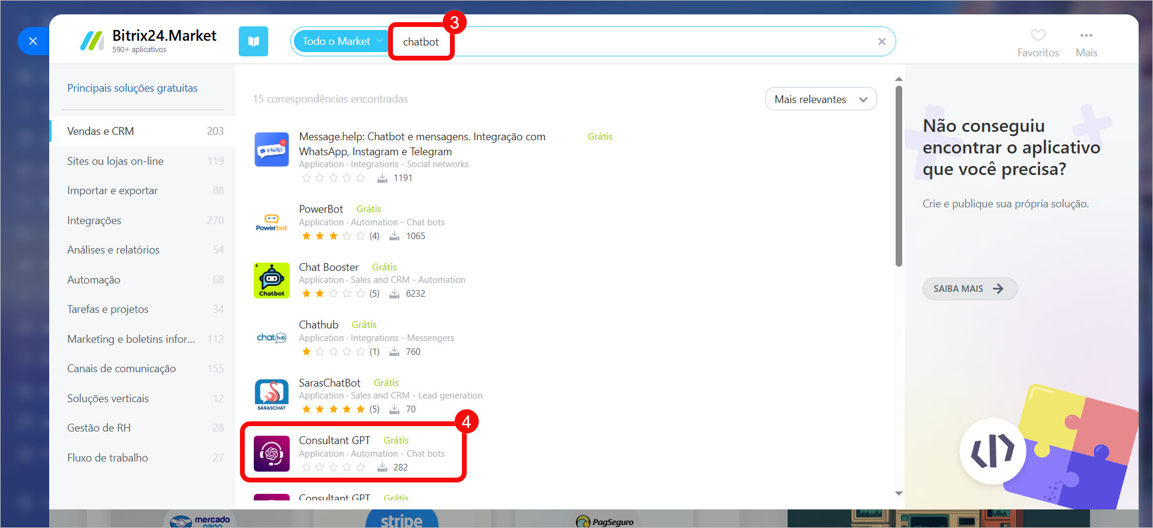The height and width of the screenshot is (528, 1153).
Task: Click Application · Sales and CRM - Lead generation text
Action: (391, 396)
